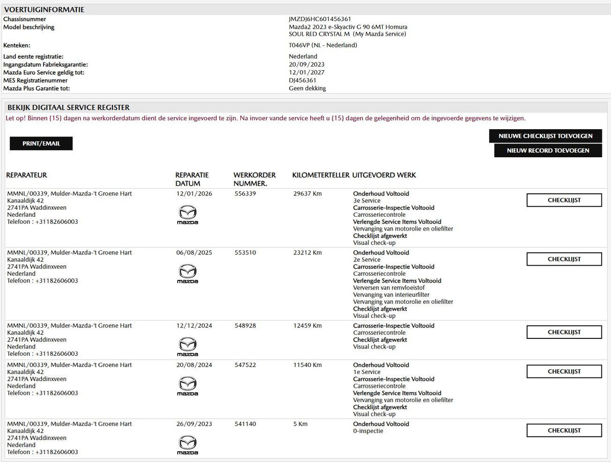Click the odometer reading 23212 Km

coord(308,253)
